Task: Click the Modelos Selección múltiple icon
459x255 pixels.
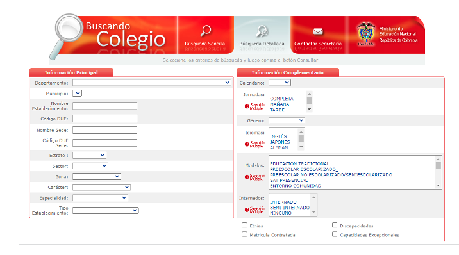Action: coord(255,177)
